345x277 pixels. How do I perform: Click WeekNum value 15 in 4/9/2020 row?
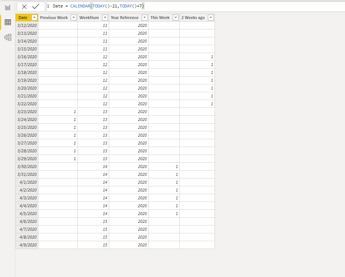(93, 245)
